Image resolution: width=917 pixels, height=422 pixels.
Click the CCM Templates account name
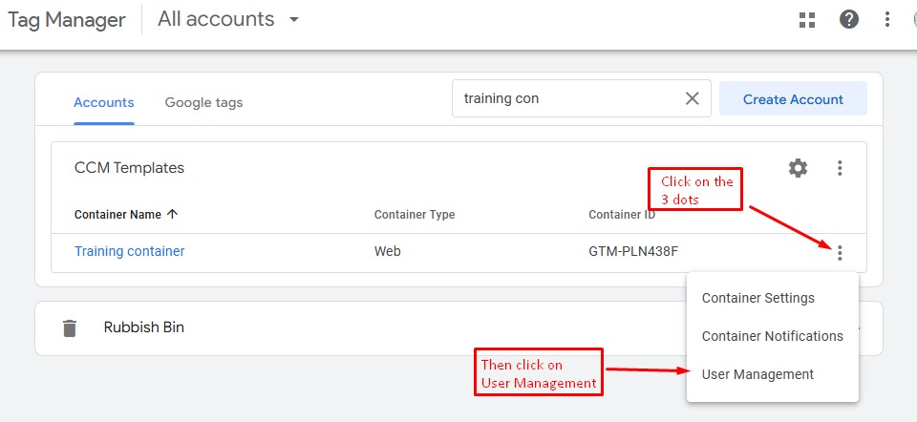(x=129, y=168)
